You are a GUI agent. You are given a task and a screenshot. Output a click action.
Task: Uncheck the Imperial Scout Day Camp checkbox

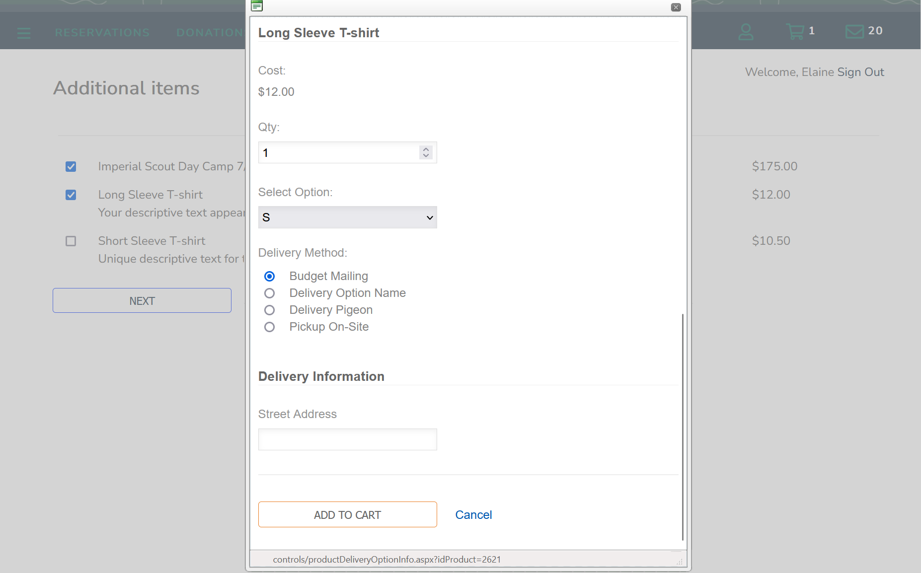click(71, 166)
